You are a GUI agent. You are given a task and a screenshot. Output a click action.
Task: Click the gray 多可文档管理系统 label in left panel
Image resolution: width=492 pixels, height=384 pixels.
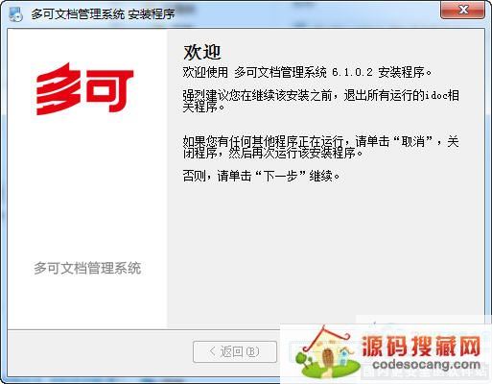coord(87,268)
